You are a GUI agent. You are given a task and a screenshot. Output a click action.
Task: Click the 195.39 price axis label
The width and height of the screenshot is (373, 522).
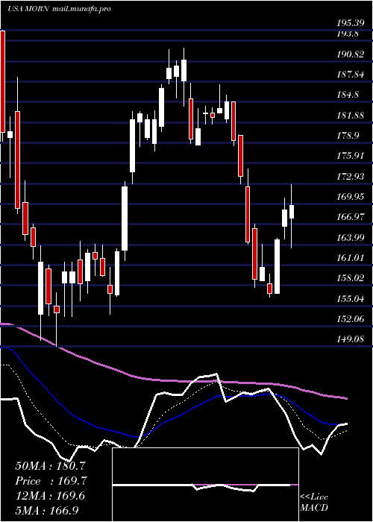350,23
